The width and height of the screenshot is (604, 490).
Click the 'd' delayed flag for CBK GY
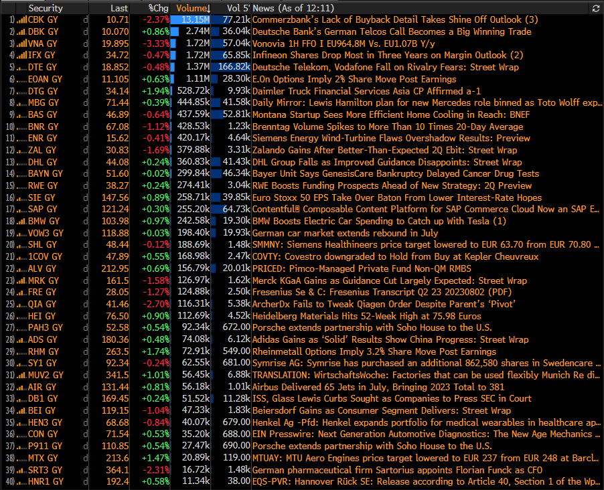tap(86, 20)
